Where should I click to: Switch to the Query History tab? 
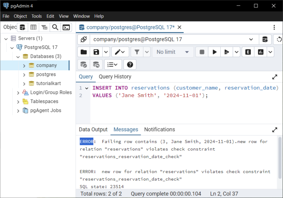point(115,77)
